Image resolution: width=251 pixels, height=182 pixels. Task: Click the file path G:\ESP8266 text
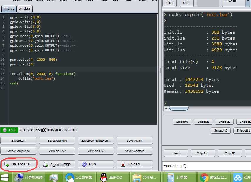pos(48,130)
